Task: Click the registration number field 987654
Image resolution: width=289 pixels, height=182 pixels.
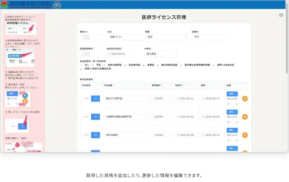Action: click(x=161, y=117)
